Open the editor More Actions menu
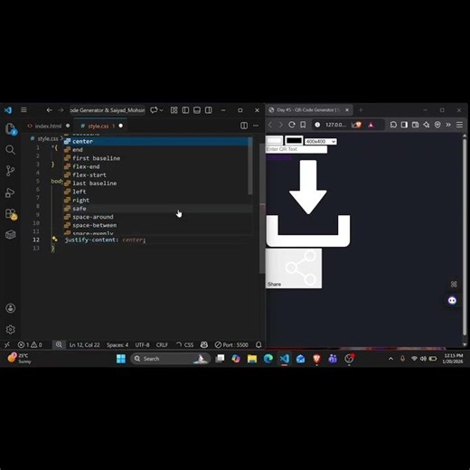 [256, 126]
